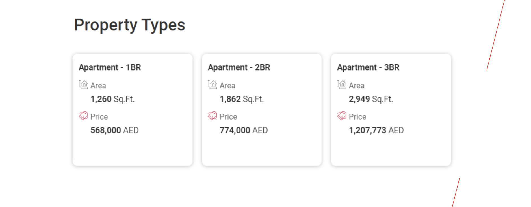Click the 1,260 Sq.Ft. area value
The height and width of the screenshot is (207, 531).
coord(112,99)
